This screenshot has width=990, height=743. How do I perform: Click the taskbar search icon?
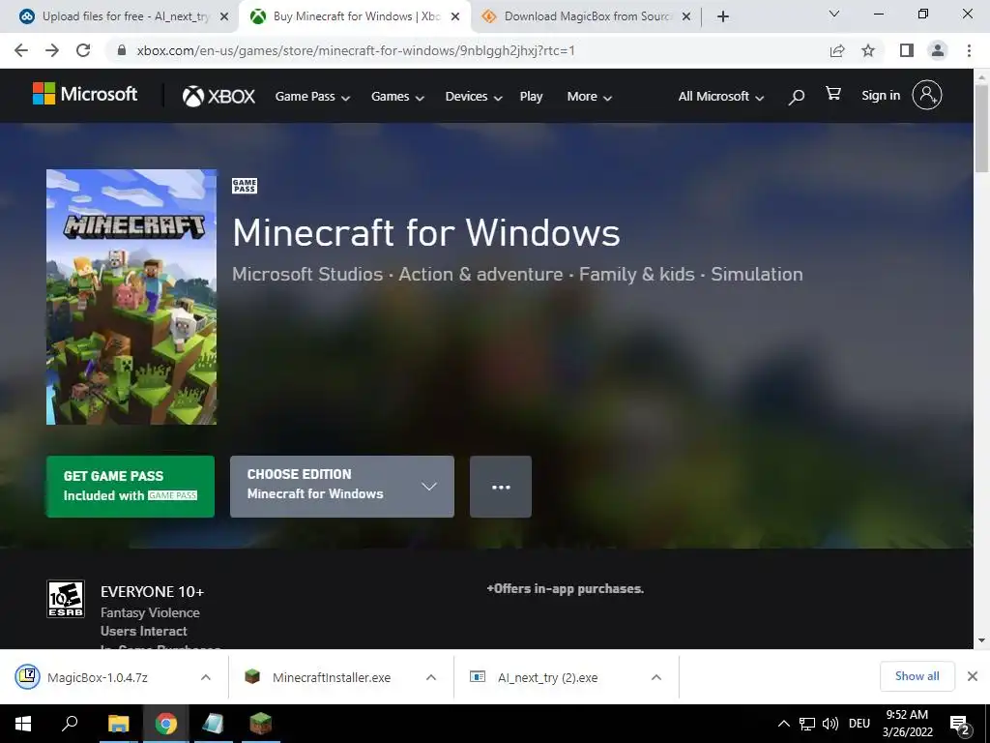70,723
